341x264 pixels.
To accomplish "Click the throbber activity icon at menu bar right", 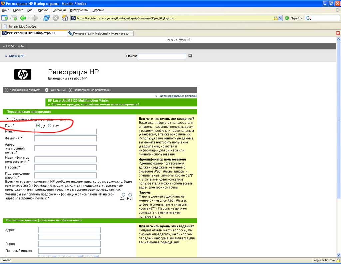I will pyautogui.click(x=338, y=10).
